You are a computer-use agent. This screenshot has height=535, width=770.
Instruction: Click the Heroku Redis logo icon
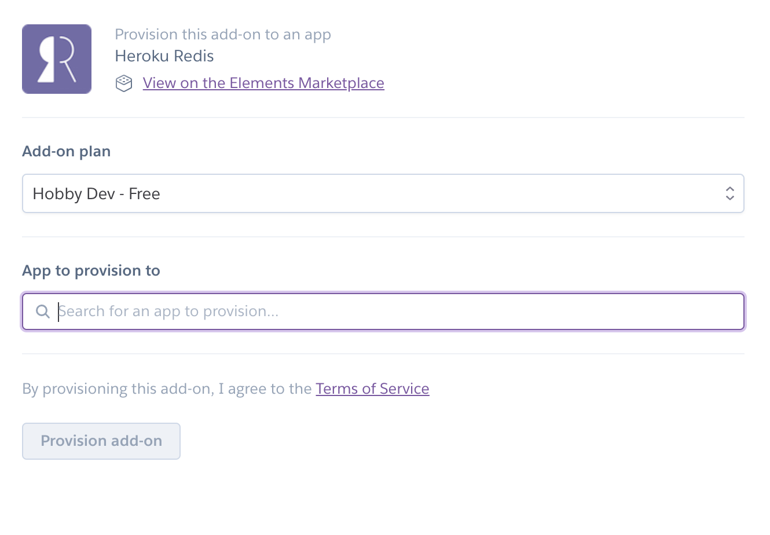click(56, 58)
